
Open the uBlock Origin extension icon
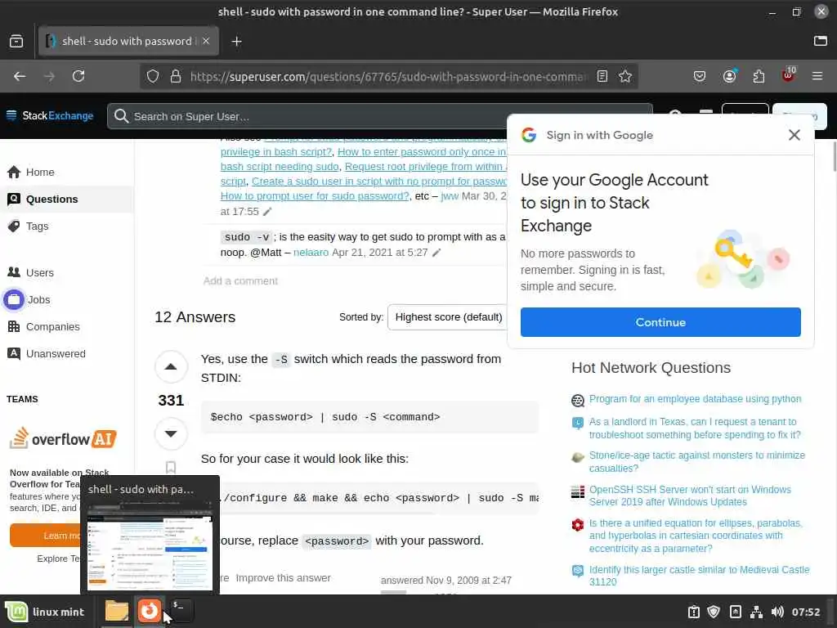[x=788, y=75]
